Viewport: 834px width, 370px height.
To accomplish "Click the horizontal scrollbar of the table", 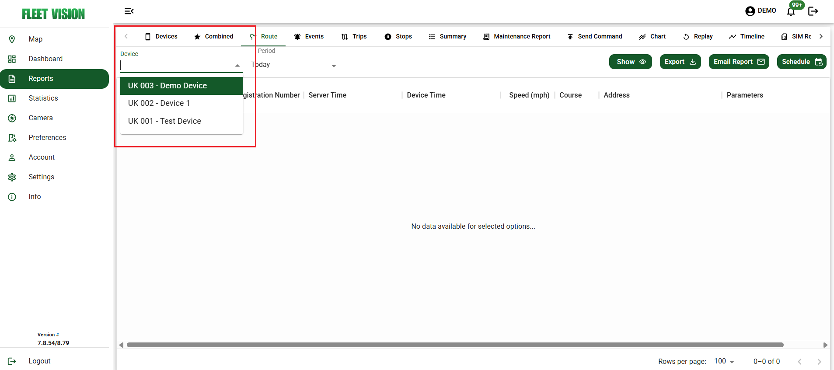I will tap(455, 345).
